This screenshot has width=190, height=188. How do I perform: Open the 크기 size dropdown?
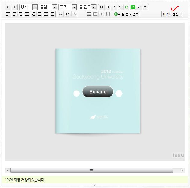coord(68,7)
